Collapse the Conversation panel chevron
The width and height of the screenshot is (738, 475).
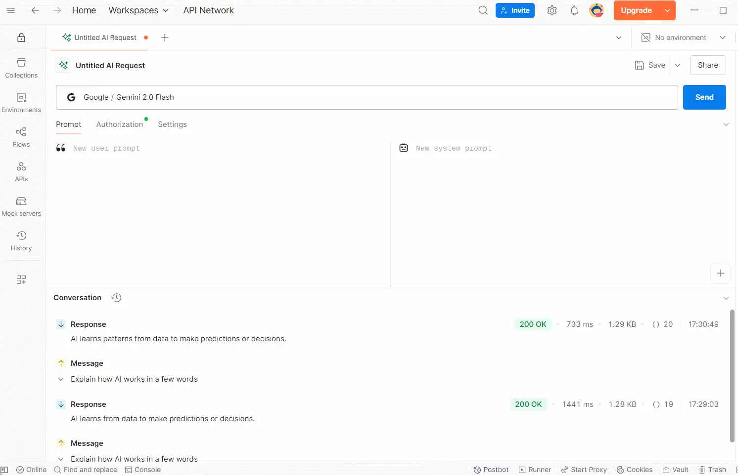(726, 298)
